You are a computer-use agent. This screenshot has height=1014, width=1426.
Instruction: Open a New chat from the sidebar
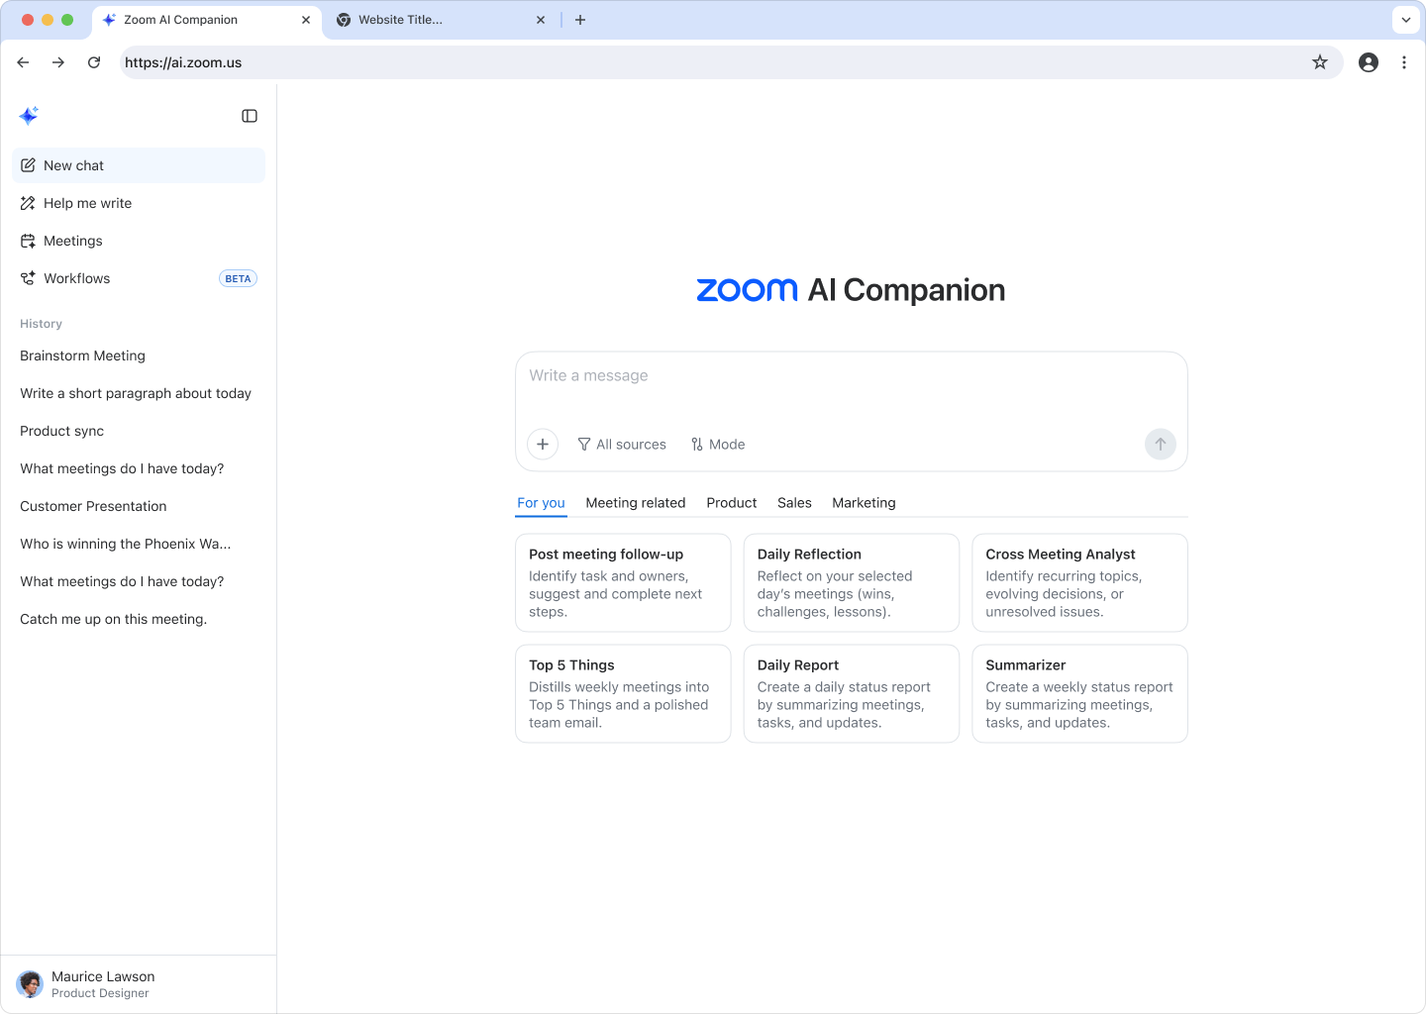coord(73,165)
